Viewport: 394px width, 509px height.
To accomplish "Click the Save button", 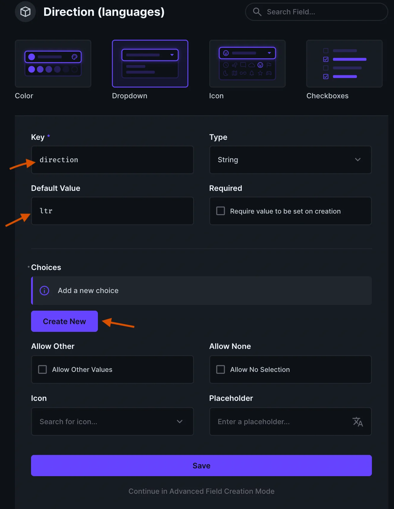I will pos(201,466).
